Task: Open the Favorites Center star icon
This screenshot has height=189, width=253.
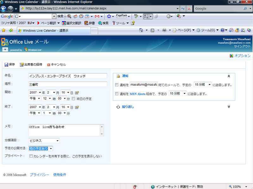Action: coord(3,30)
